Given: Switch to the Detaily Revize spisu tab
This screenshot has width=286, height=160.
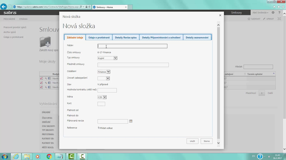Looking at the screenshot, I should point(126,37).
